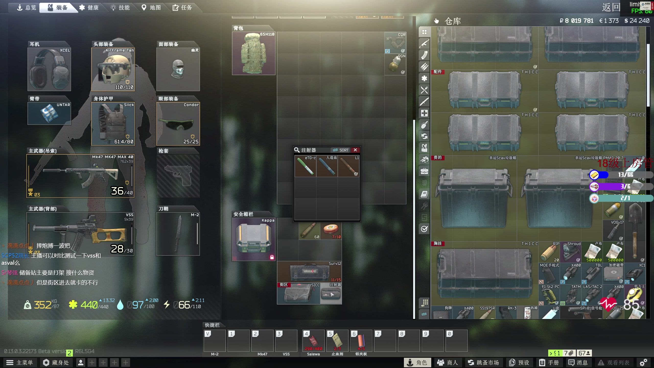Open the 消息 messages
654x368 pixels.
click(x=578, y=362)
